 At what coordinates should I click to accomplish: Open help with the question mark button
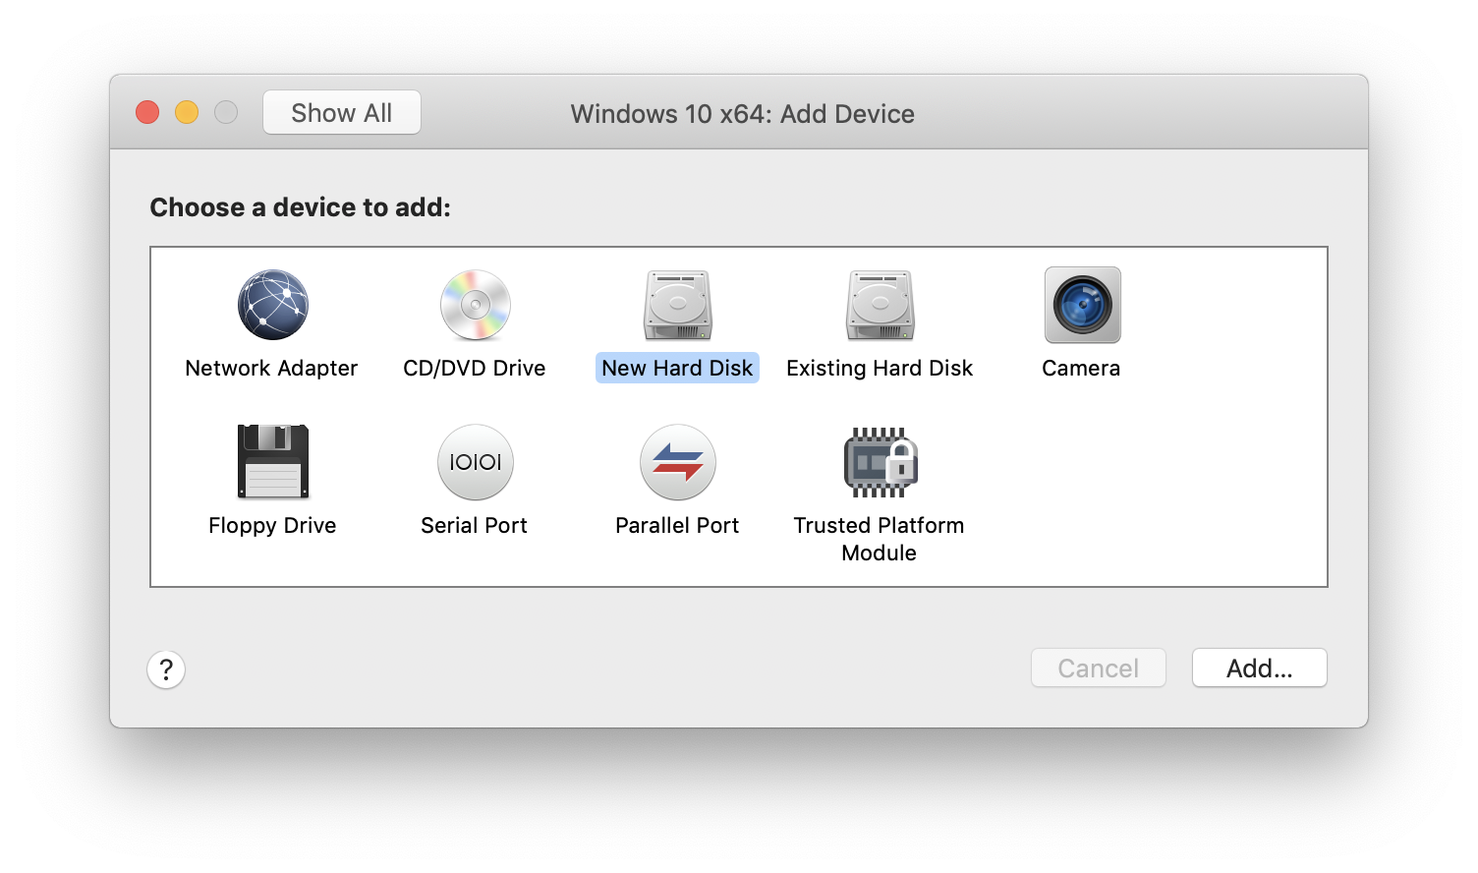pyautogui.click(x=166, y=669)
